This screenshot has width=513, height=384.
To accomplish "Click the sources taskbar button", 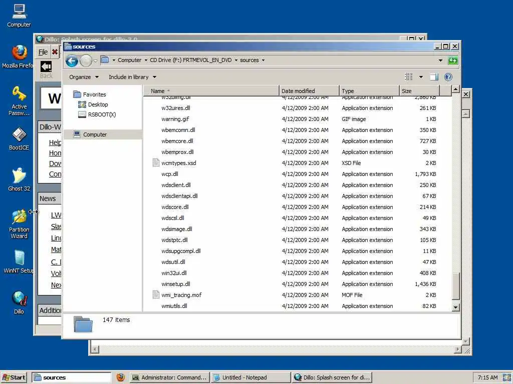I will (x=72, y=377).
